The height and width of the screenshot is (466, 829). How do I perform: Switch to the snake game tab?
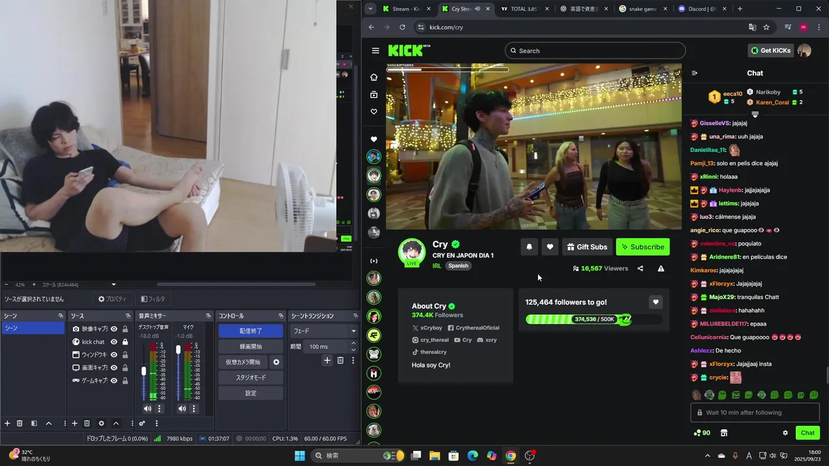click(x=642, y=9)
